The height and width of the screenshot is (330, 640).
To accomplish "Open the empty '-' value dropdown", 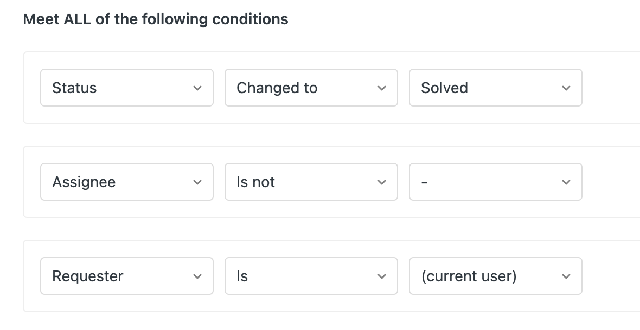I will pyautogui.click(x=495, y=182).
